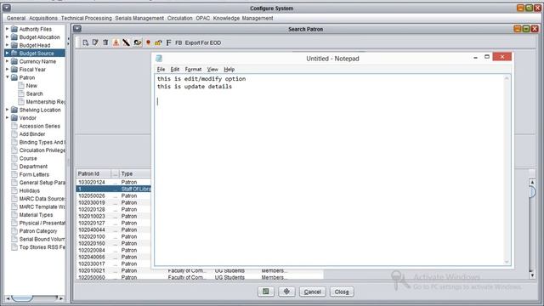Open Patron Category in the tree
This screenshot has height=306, width=544.
point(38,230)
